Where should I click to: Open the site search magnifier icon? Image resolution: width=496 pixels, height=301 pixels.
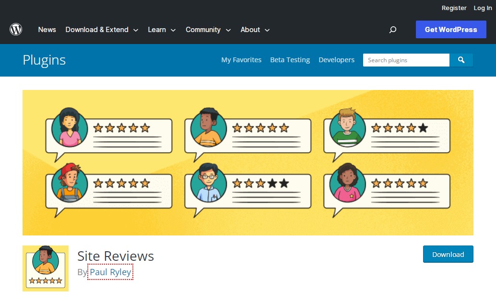pos(393,30)
